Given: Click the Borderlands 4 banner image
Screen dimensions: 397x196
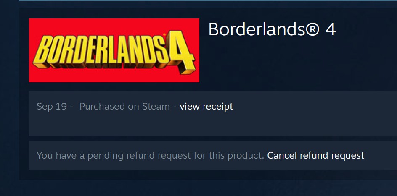Looking at the screenshot, I should pyautogui.click(x=114, y=50).
